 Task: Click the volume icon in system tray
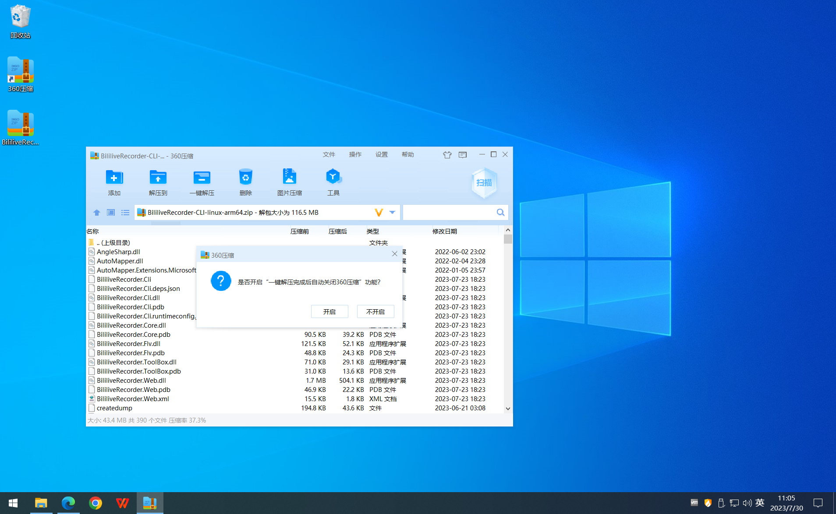pyautogui.click(x=747, y=503)
